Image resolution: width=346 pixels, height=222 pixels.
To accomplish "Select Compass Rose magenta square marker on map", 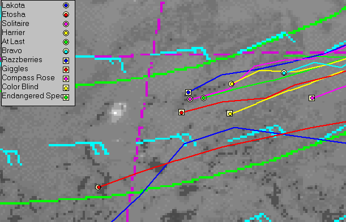I will [312, 98].
